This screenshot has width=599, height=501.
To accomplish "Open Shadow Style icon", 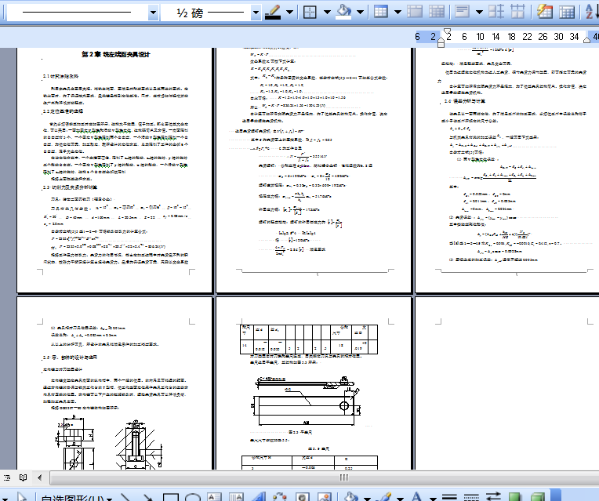I will (515, 497).
